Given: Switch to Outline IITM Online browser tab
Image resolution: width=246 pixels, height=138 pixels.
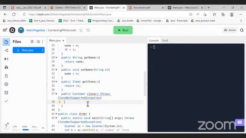Looking at the screenshot, I should pos(68,8).
